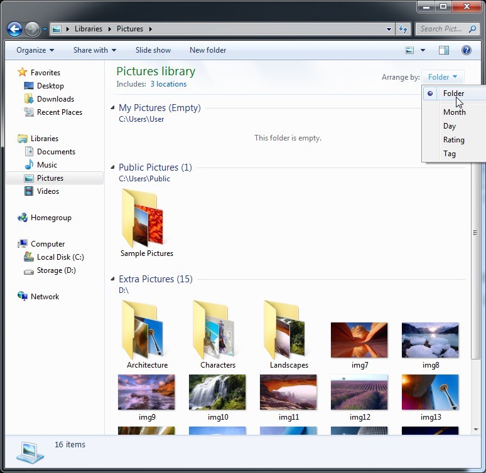The height and width of the screenshot is (473, 486).
Task: Open the 3 locations link
Action: [168, 84]
